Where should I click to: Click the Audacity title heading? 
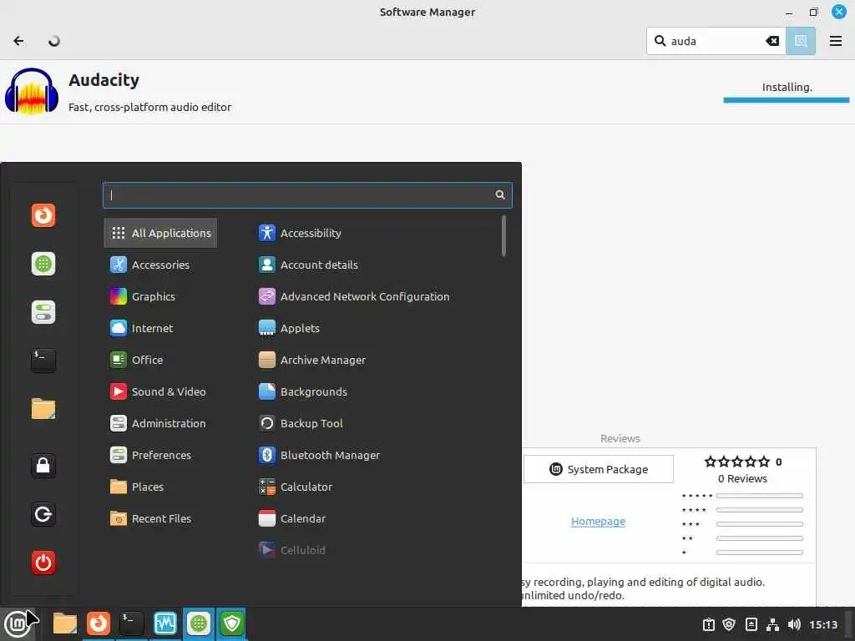(104, 80)
